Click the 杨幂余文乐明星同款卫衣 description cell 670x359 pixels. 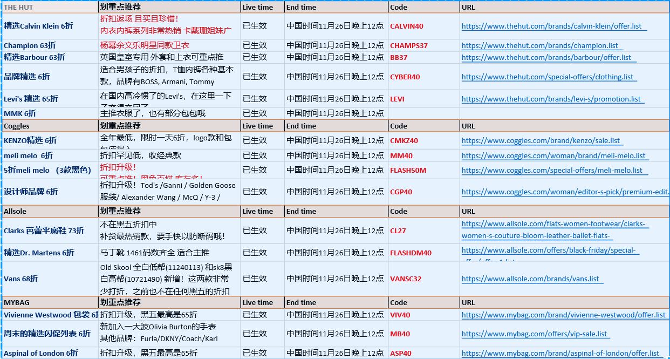click(x=169, y=45)
